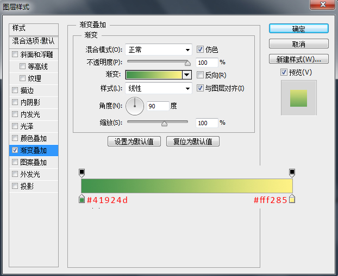338x276 pixels.
Task: Click the 取消 cancel button
Action: pos(298,44)
